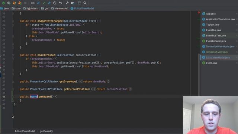Click the Stop square button
The width and height of the screenshot is (238, 134).
click(25, 3)
